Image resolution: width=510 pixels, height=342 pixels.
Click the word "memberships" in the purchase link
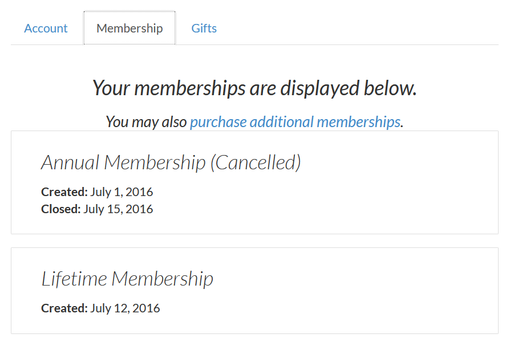pyautogui.click(x=358, y=122)
